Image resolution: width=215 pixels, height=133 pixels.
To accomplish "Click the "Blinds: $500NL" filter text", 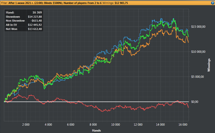I will tap(53, 3).
